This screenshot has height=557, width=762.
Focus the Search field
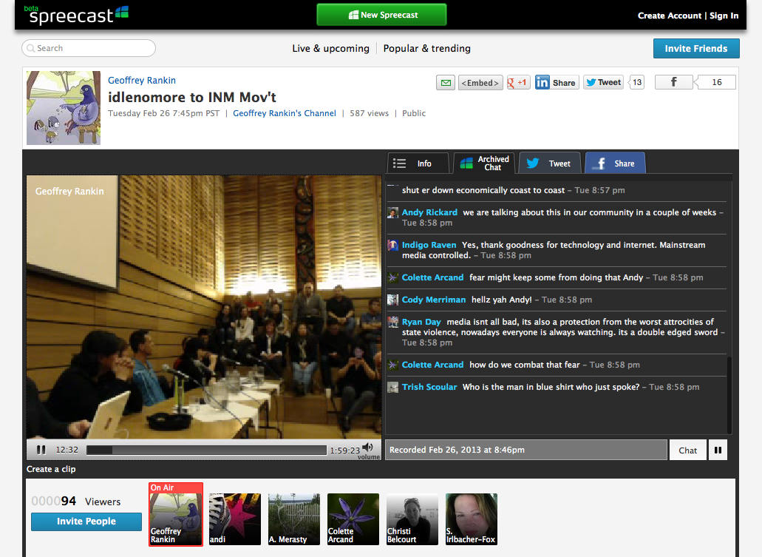[x=89, y=48]
